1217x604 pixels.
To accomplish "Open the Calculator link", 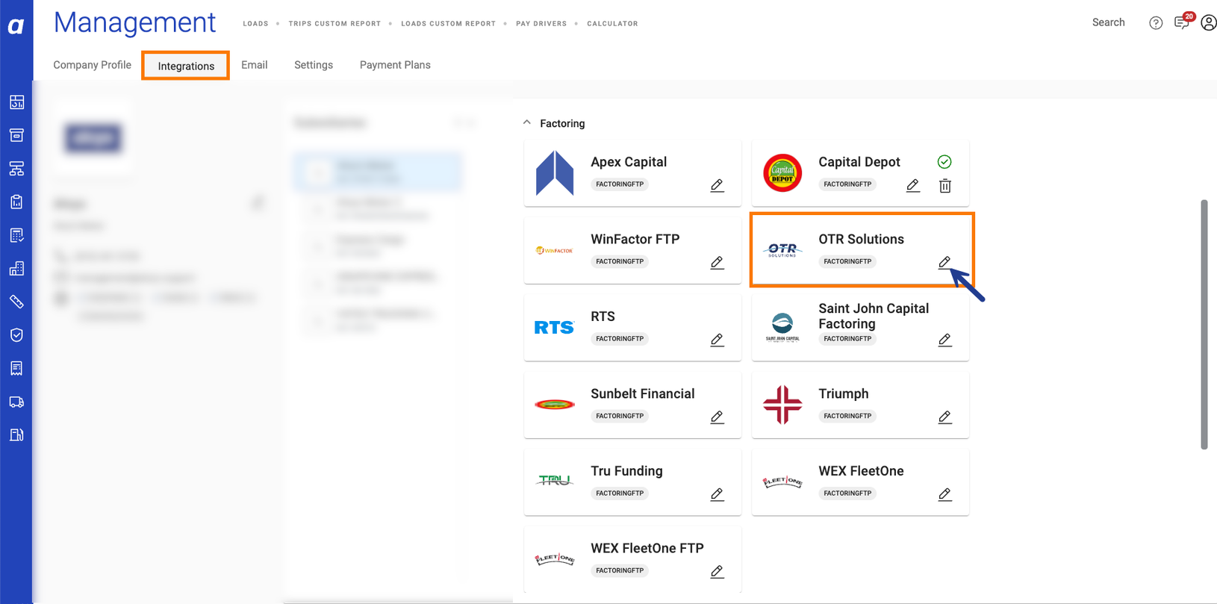I will coord(612,24).
